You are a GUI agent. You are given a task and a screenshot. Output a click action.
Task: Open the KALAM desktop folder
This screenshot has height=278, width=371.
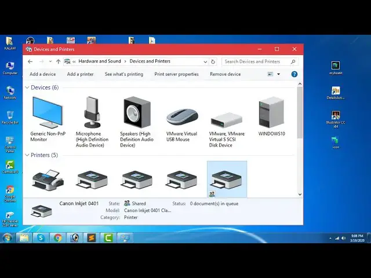[x=10, y=43]
